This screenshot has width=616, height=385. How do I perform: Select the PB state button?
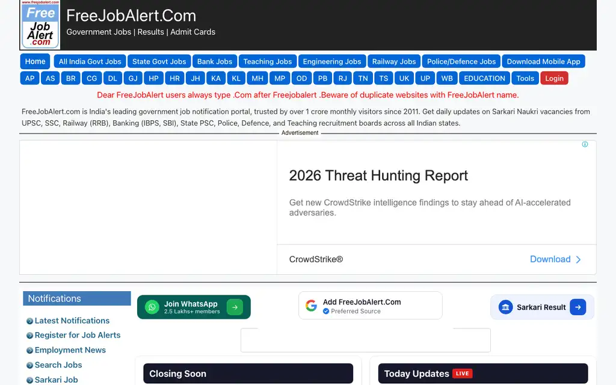pos(323,78)
